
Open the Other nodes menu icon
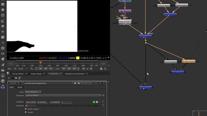tap(3, 70)
